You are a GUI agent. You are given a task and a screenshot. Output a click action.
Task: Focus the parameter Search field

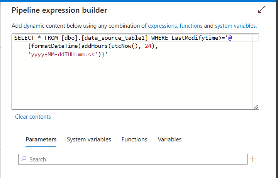(x=135, y=159)
